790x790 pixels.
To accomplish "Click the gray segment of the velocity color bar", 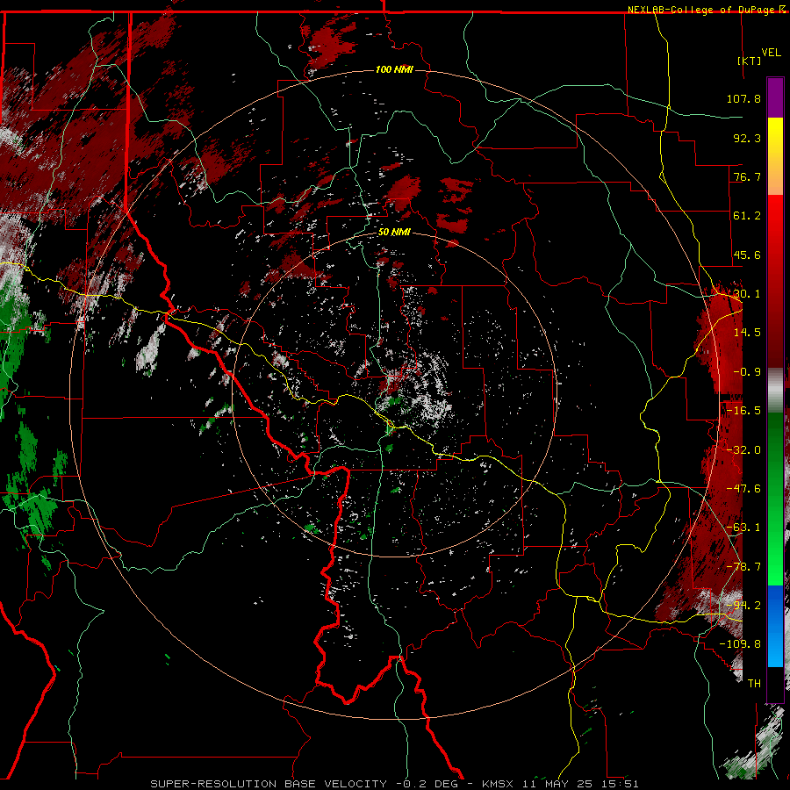I will pos(775,391).
